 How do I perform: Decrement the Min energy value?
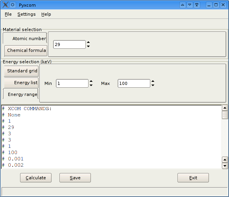tap(91, 85)
